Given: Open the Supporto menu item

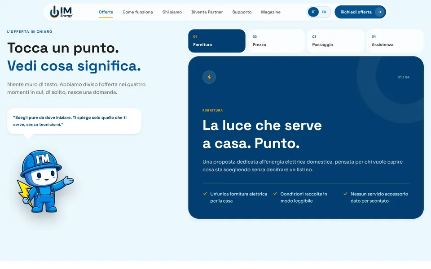Looking at the screenshot, I should 242,12.
